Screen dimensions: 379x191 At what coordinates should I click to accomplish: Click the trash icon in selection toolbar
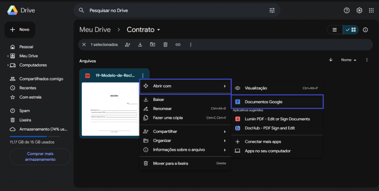tap(165, 45)
